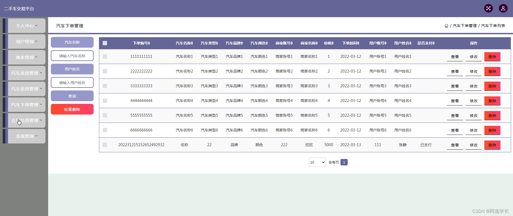This screenshot has width=513, height=216.
Task: View details of order 6666666666
Action: [455, 130]
